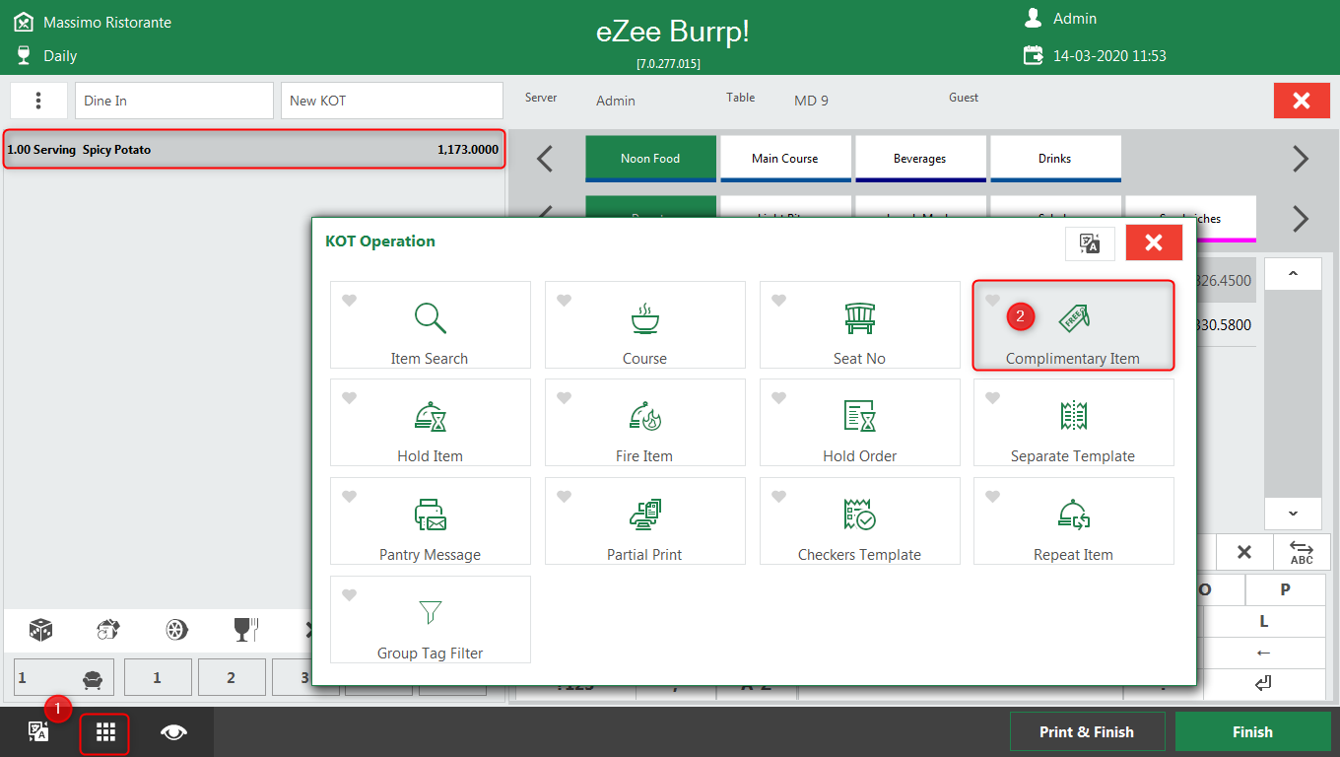The image size is (1340, 757).
Task: Toggle favorite heart on Seat No tile
Action: (778, 301)
